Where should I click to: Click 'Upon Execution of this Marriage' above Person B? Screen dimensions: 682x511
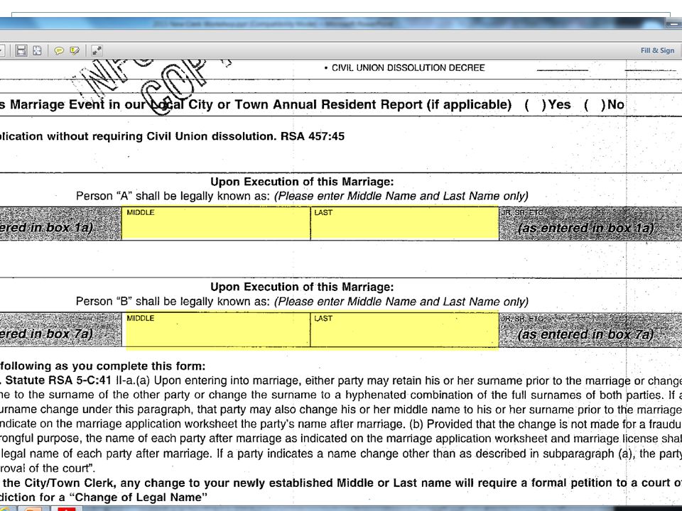[x=302, y=287]
